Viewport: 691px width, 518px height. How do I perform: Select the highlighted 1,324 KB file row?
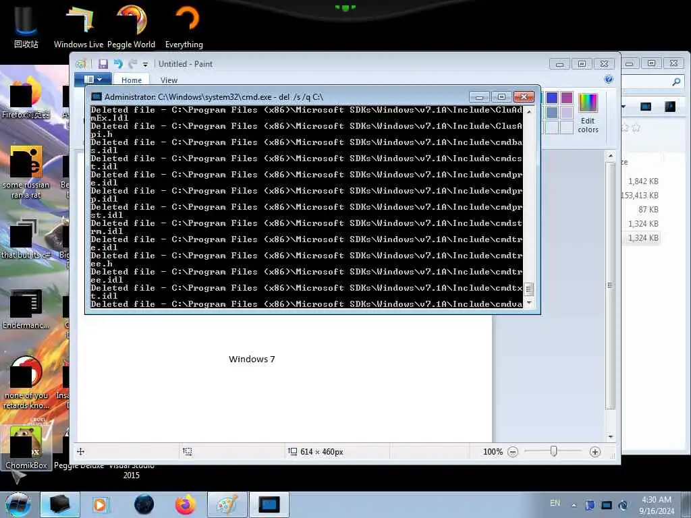point(642,238)
